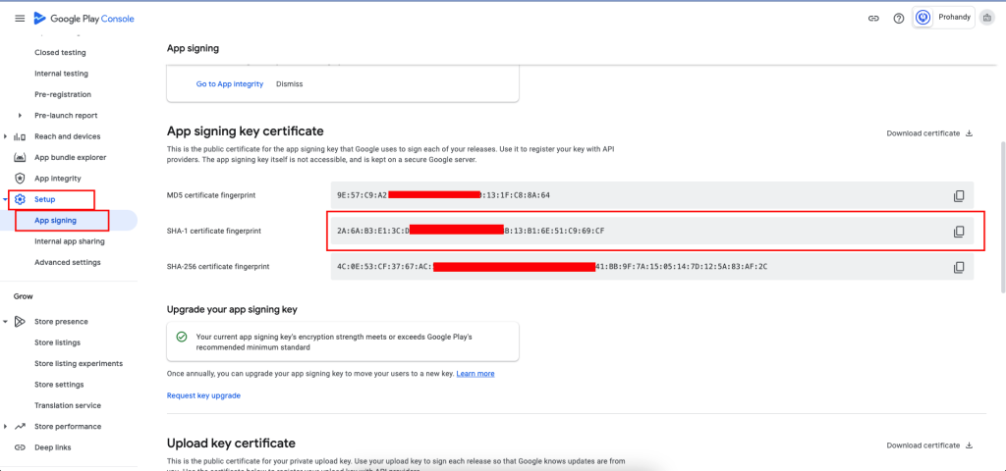Open the help question mark icon

pyautogui.click(x=899, y=19)
